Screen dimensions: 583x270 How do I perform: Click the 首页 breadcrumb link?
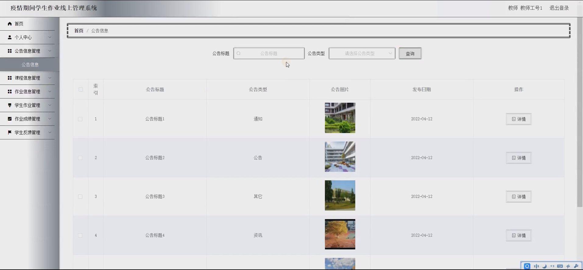[x=79, y=31]
